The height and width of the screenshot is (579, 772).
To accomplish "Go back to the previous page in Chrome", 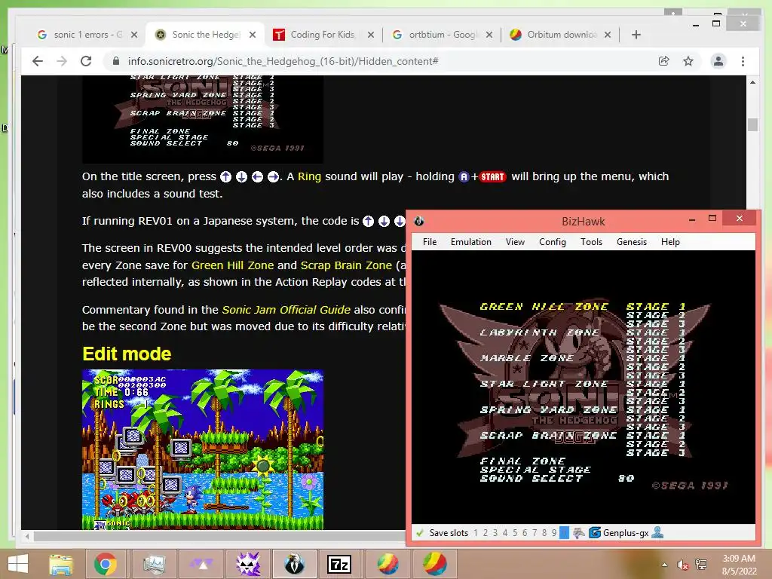I will 38,61.
